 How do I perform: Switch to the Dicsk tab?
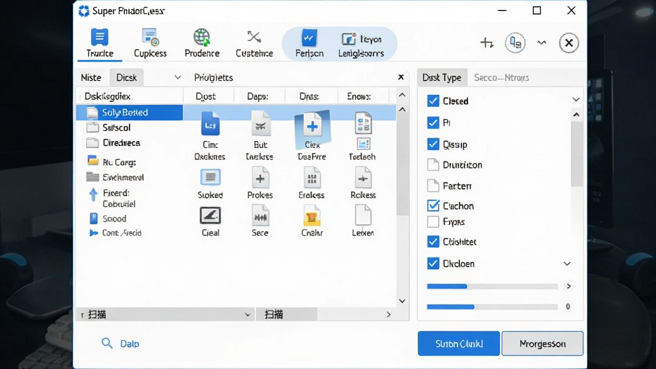tap(126, 78)
